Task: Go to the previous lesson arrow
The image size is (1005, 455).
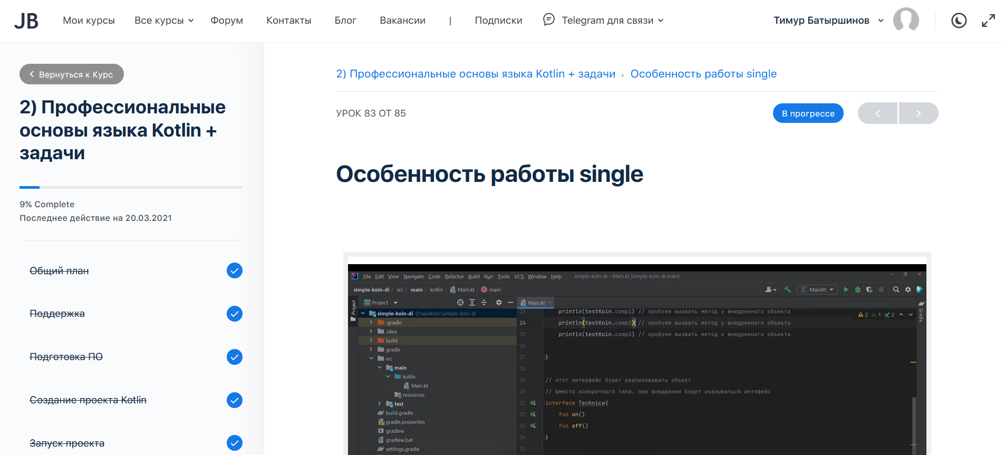Action: click(877, 113)
